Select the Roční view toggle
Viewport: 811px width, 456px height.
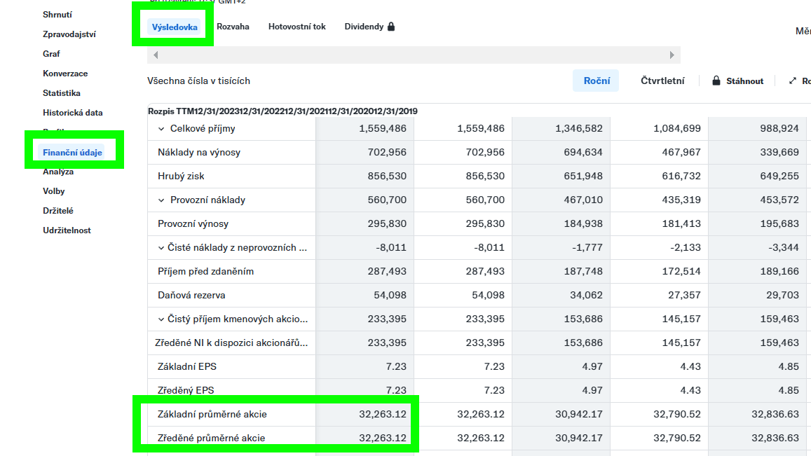(595, 81)
